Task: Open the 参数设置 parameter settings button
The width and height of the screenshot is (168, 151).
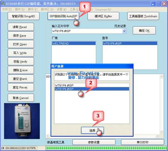Action: (94, 142)
